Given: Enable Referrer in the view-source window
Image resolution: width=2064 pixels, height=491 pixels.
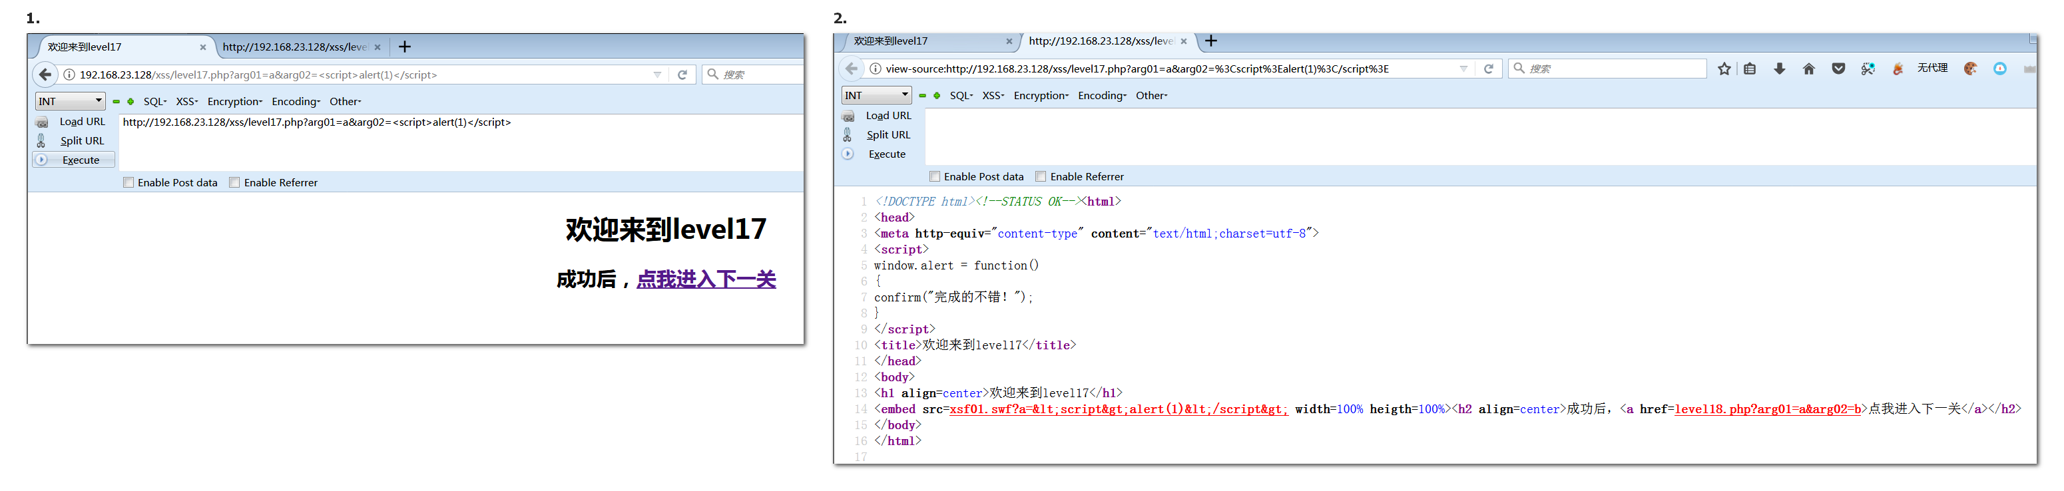Looking at the screenshot, I should click(x=1041, y=176).
